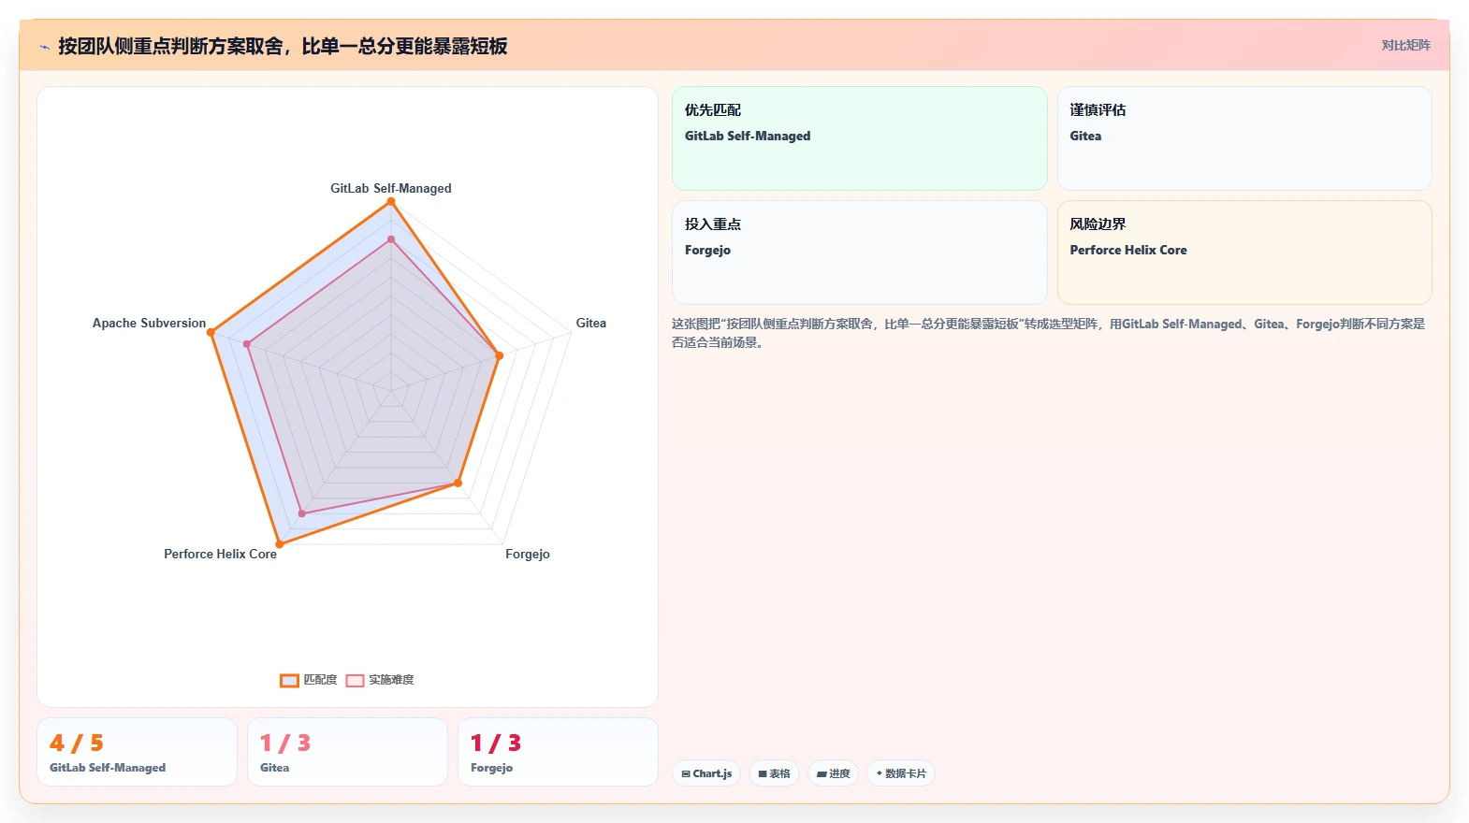Toggle the 实施难度 legend swatch
Screen dimensions: 1469x823
coord(355,680)
